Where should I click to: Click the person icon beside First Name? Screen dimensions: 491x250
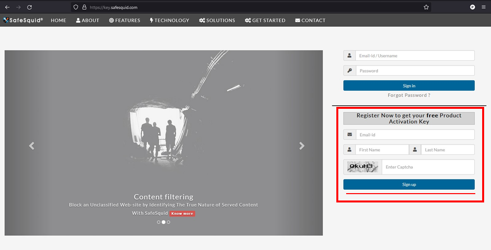pyautogui.click(x=350, y=150)
